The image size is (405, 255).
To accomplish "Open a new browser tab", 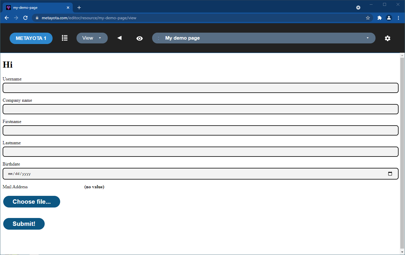I will point(79,8).
